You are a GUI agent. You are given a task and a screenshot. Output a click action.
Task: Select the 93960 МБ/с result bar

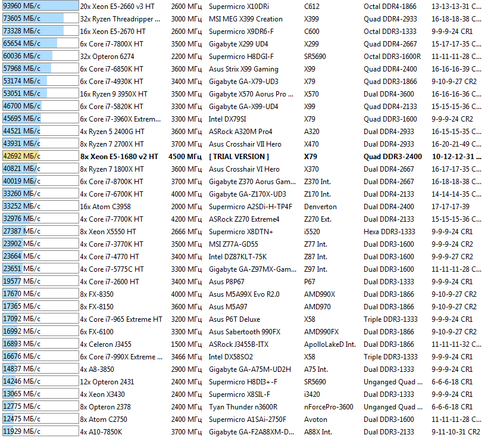coord(40,6)
